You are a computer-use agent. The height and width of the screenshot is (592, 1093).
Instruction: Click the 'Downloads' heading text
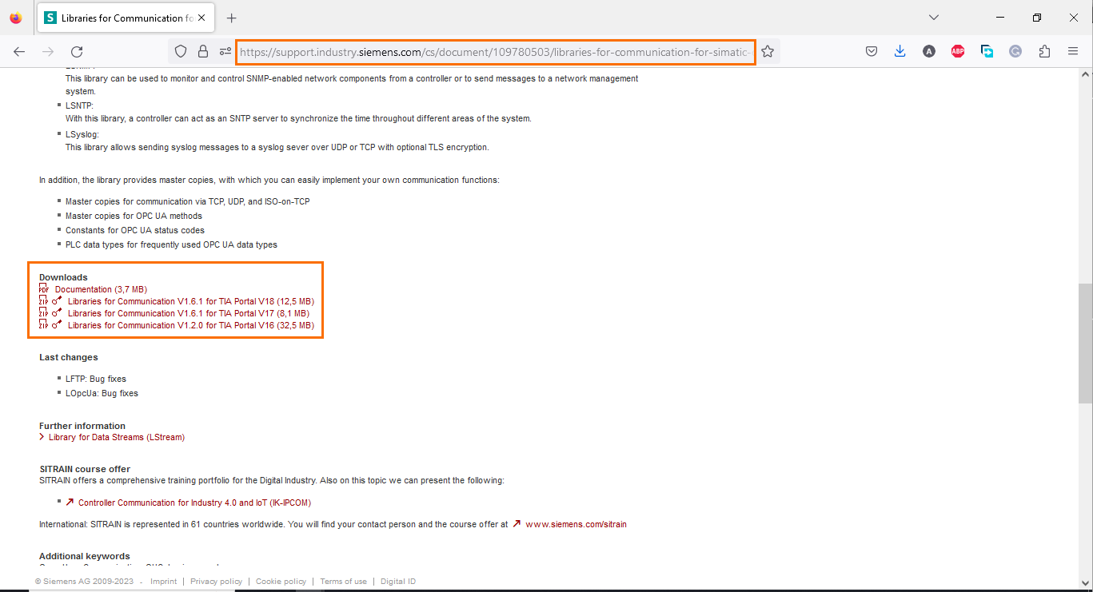point(63,277)
